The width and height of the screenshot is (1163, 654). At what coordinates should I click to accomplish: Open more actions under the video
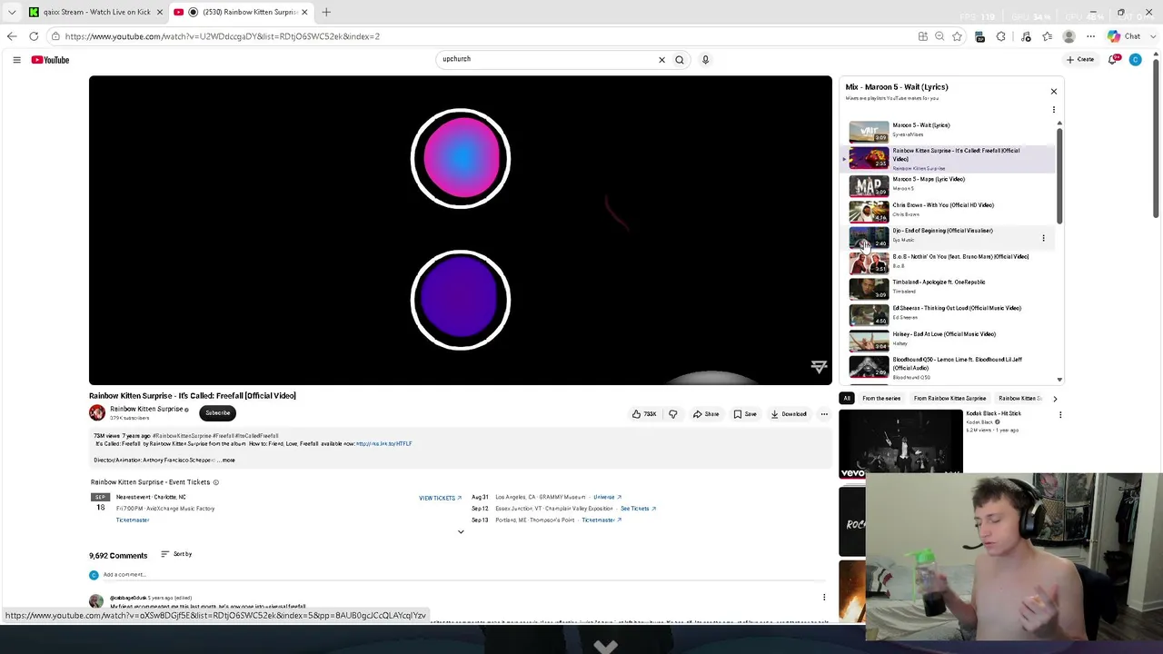[824, 414]
